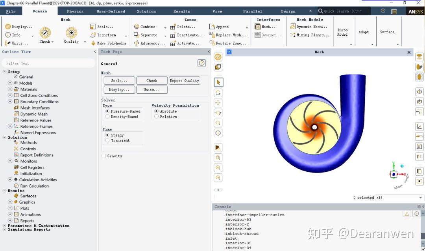The image size is (425, 251).
Task: Select the pointer selection tool in graphics toolbar
Action: click(218, 82)
